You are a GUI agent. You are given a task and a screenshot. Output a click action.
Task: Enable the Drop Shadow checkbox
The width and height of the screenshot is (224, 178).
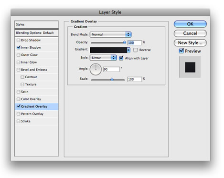click(x=19, y=40)
